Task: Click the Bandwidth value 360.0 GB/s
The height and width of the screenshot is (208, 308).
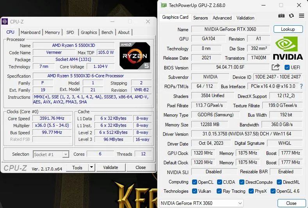Action: pos(282,124)
